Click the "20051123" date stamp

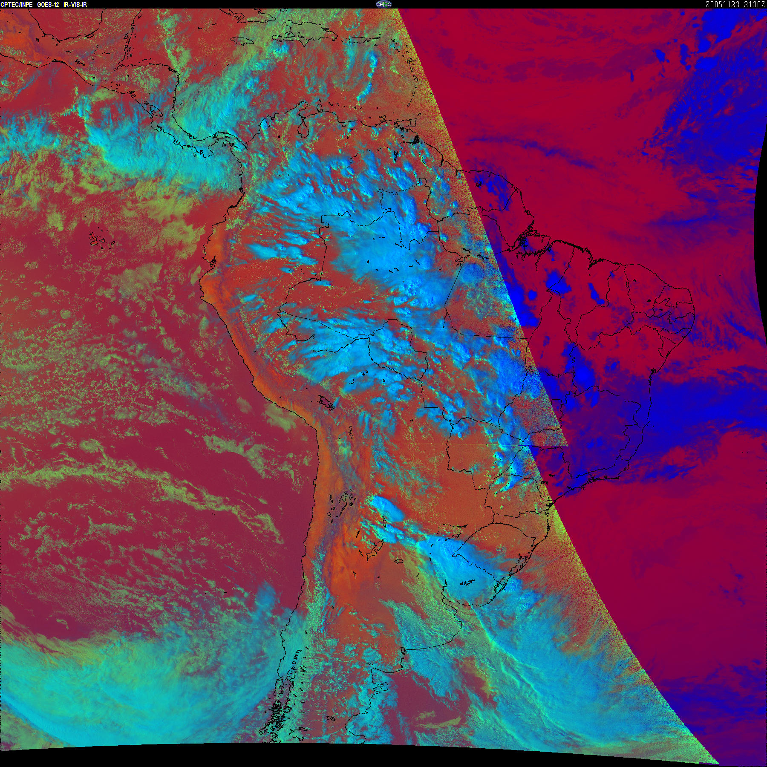click(x=723, y=4)
